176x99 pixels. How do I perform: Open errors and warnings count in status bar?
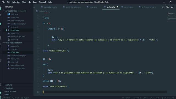pyautogui.click(x=25, y=98)
